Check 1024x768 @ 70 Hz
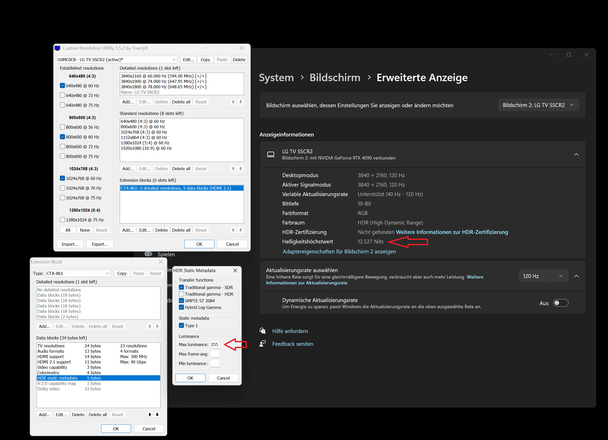The width and height of the screenshot is (608, 440). click(62, 188)
